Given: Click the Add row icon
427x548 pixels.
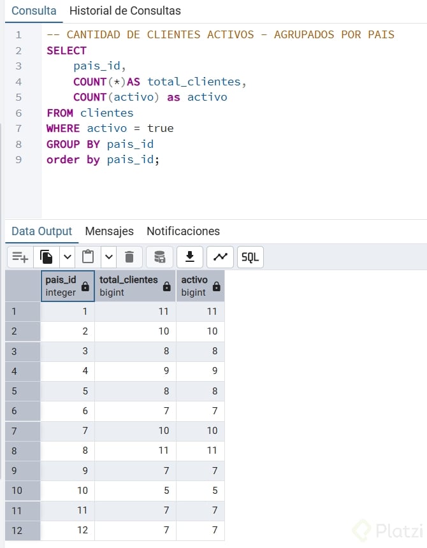Looking at the screenshot, I should (x=20, y=257).
